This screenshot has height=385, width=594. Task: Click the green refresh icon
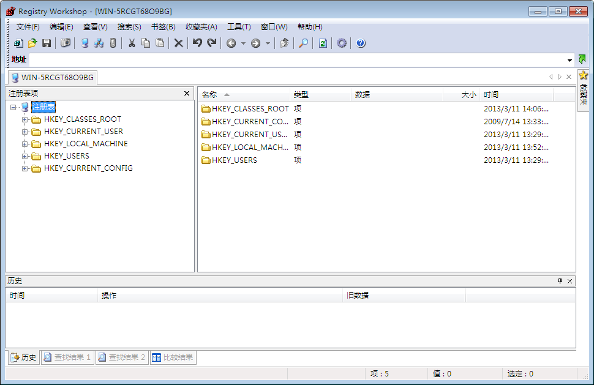coord(323,43)
